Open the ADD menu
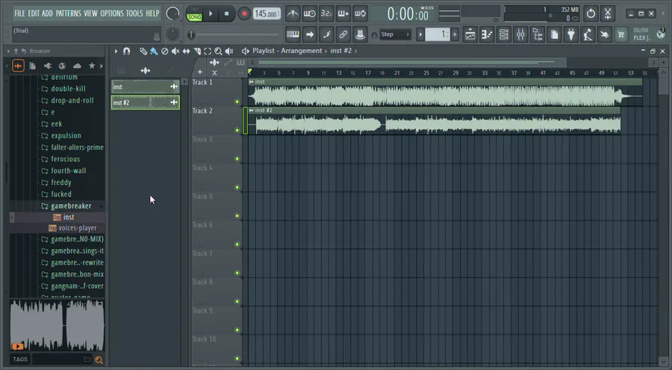The height and width of the screenshot is (370, 672). 48,13
